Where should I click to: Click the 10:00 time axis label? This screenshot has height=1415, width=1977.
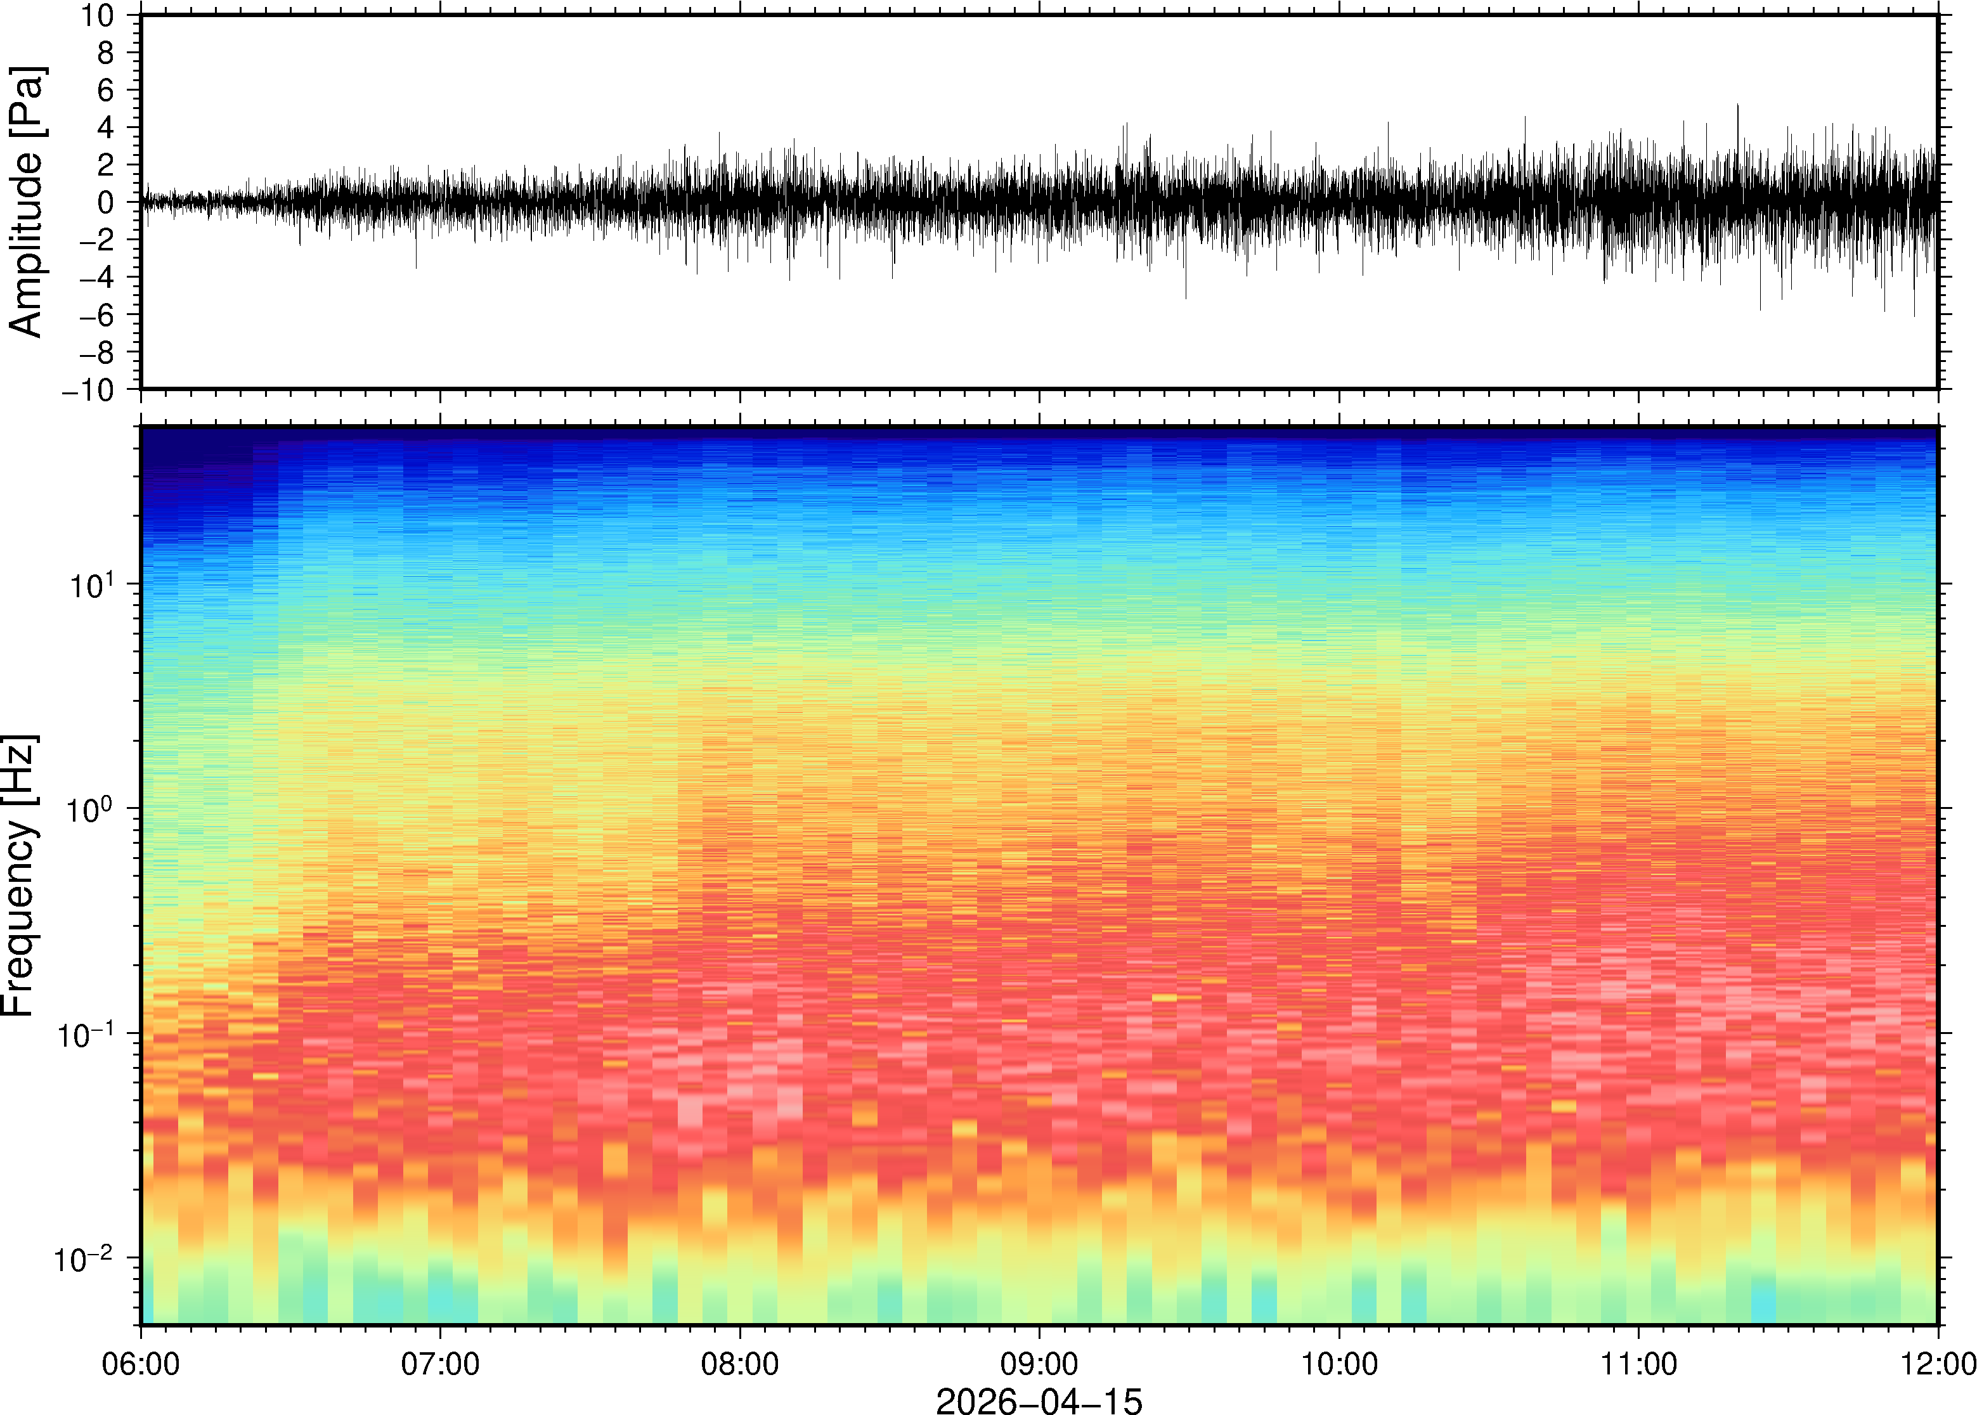click(x=1339, y=1364)
